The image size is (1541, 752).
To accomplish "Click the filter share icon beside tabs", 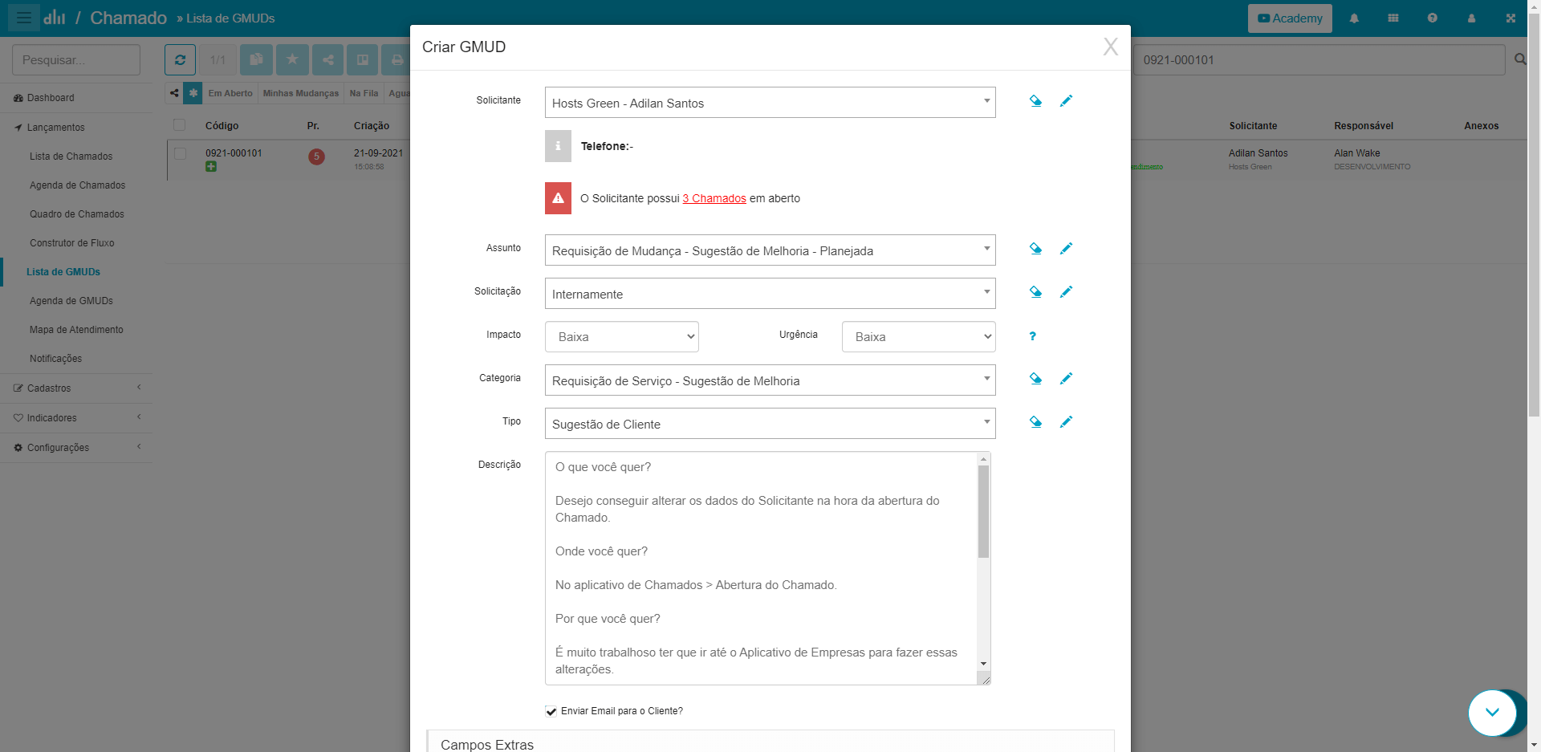I will coord(174,93).
